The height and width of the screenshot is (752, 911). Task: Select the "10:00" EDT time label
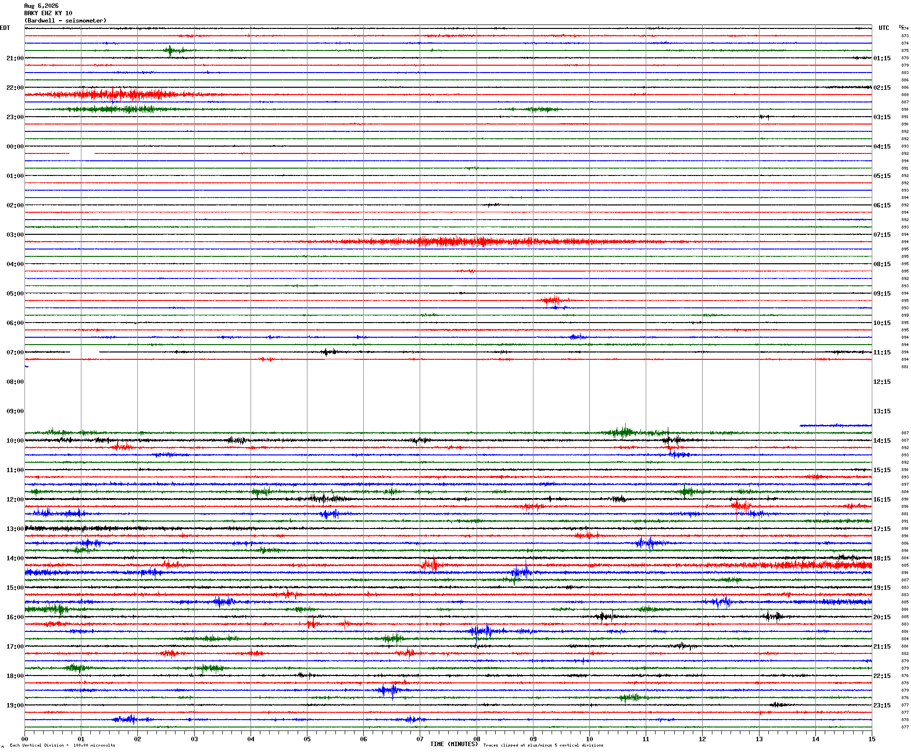click(x=15, y=441)
